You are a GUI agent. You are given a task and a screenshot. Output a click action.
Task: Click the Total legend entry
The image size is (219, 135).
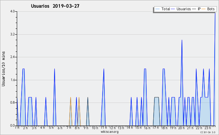tap(162, 9)
